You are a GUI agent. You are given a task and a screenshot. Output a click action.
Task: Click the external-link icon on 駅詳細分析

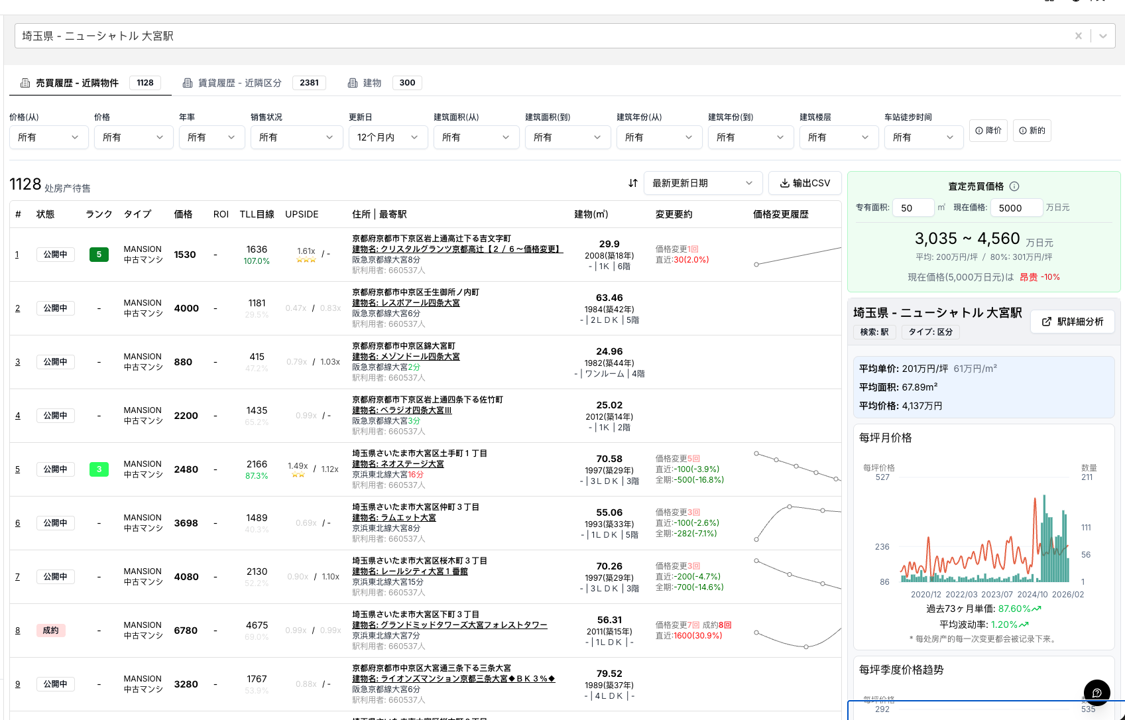[1046, 322]
